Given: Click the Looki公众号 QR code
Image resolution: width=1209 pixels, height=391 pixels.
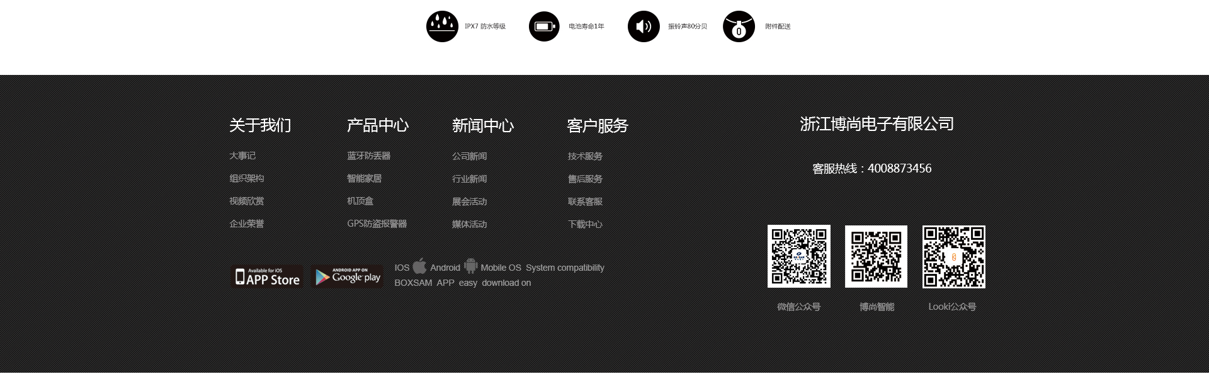Looking at the screenshot, I should (953, 256).
